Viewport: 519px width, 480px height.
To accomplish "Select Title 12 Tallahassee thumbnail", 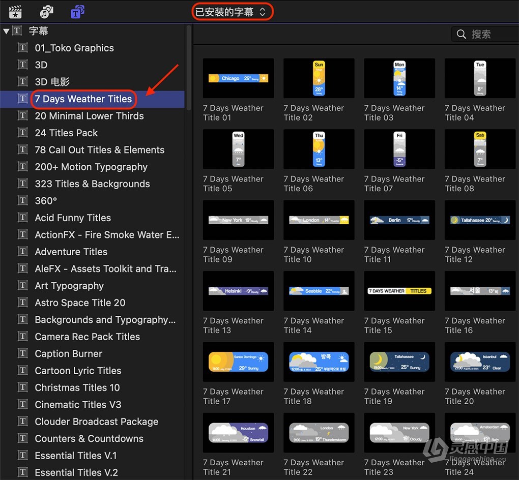I will [480, 220].
